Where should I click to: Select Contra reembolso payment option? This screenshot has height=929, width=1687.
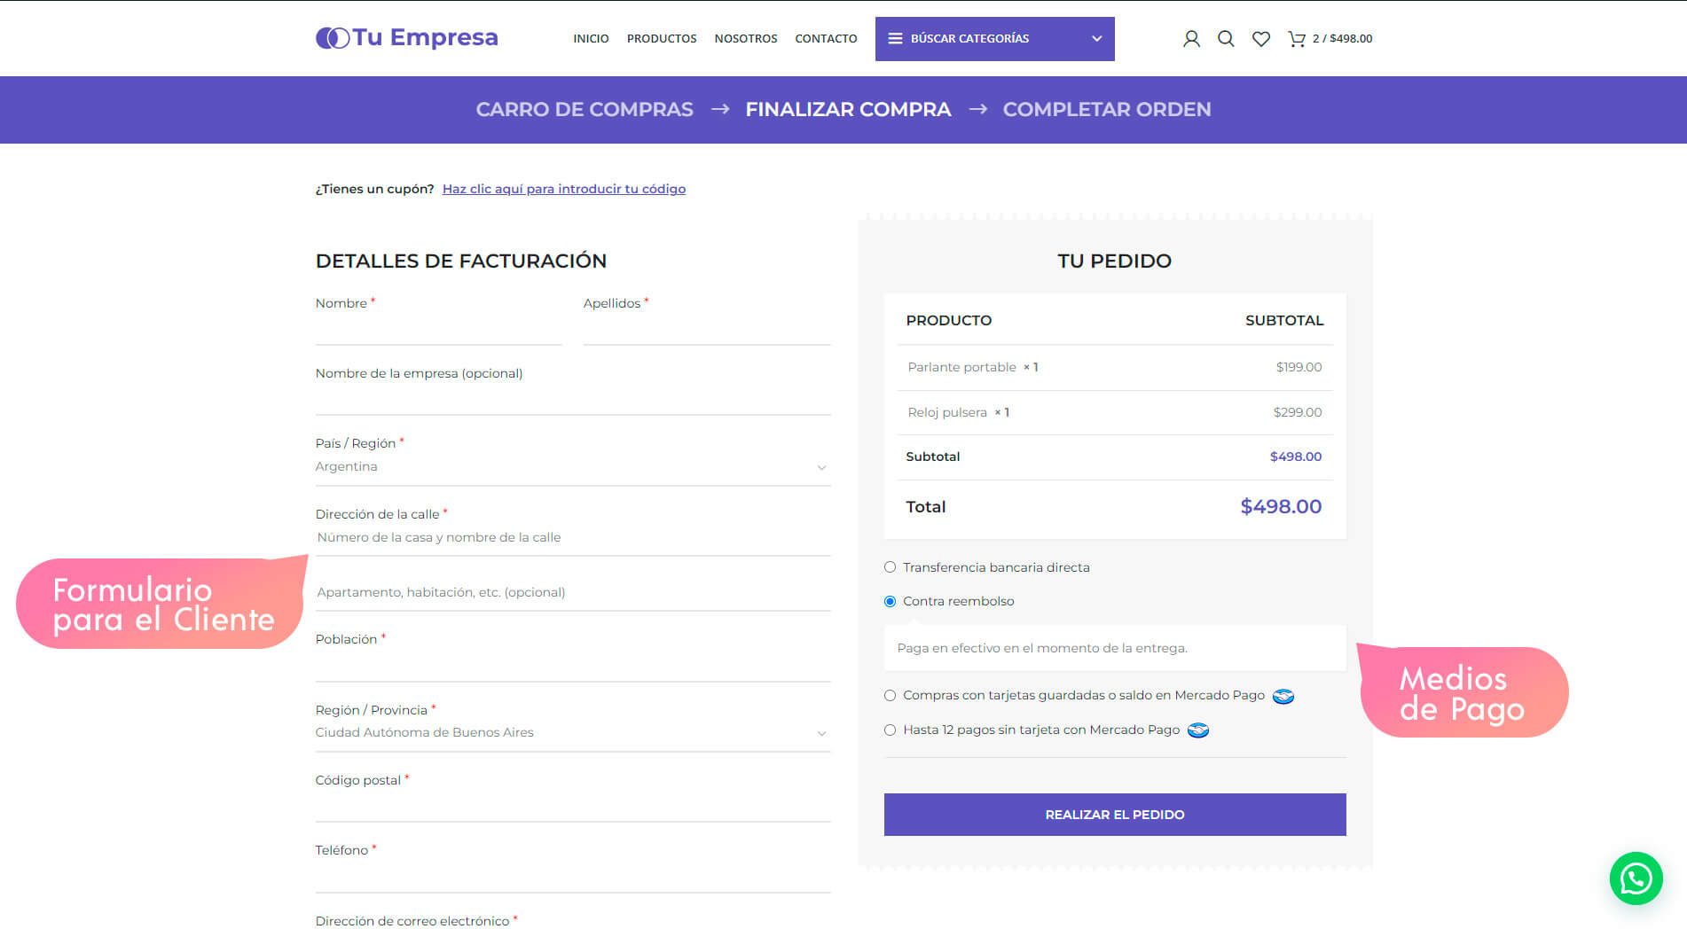coord(890,601)
